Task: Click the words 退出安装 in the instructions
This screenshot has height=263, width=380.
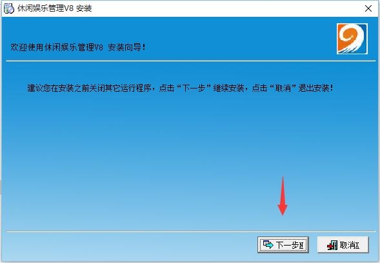Action: tap(314, 88)
